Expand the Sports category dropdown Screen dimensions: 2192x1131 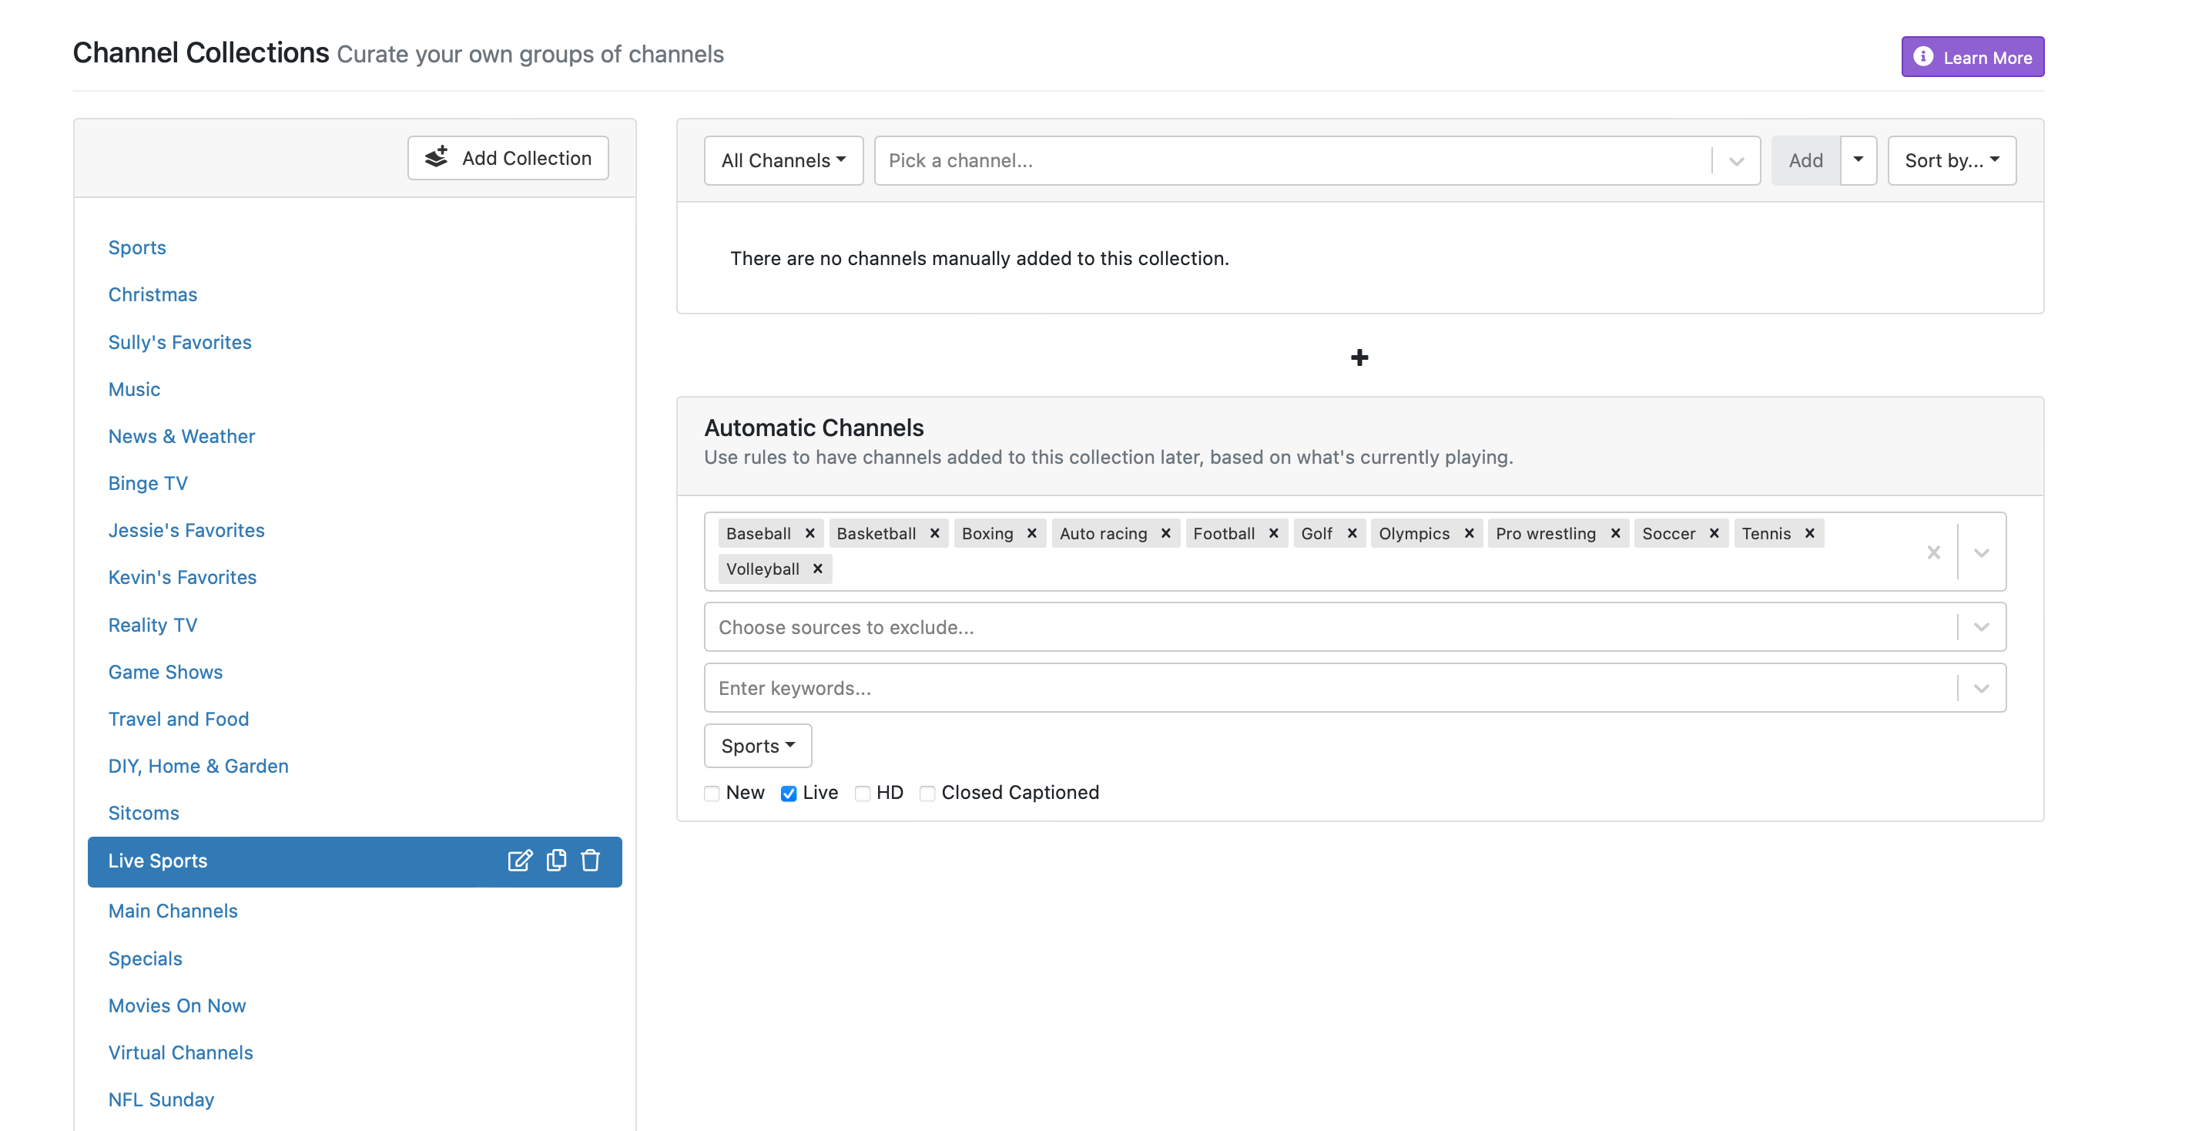click(x=757, y=746)
